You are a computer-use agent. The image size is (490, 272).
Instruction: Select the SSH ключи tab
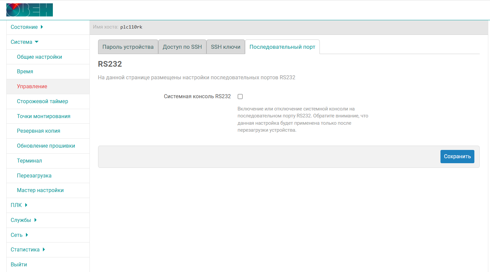pos(226,47)
